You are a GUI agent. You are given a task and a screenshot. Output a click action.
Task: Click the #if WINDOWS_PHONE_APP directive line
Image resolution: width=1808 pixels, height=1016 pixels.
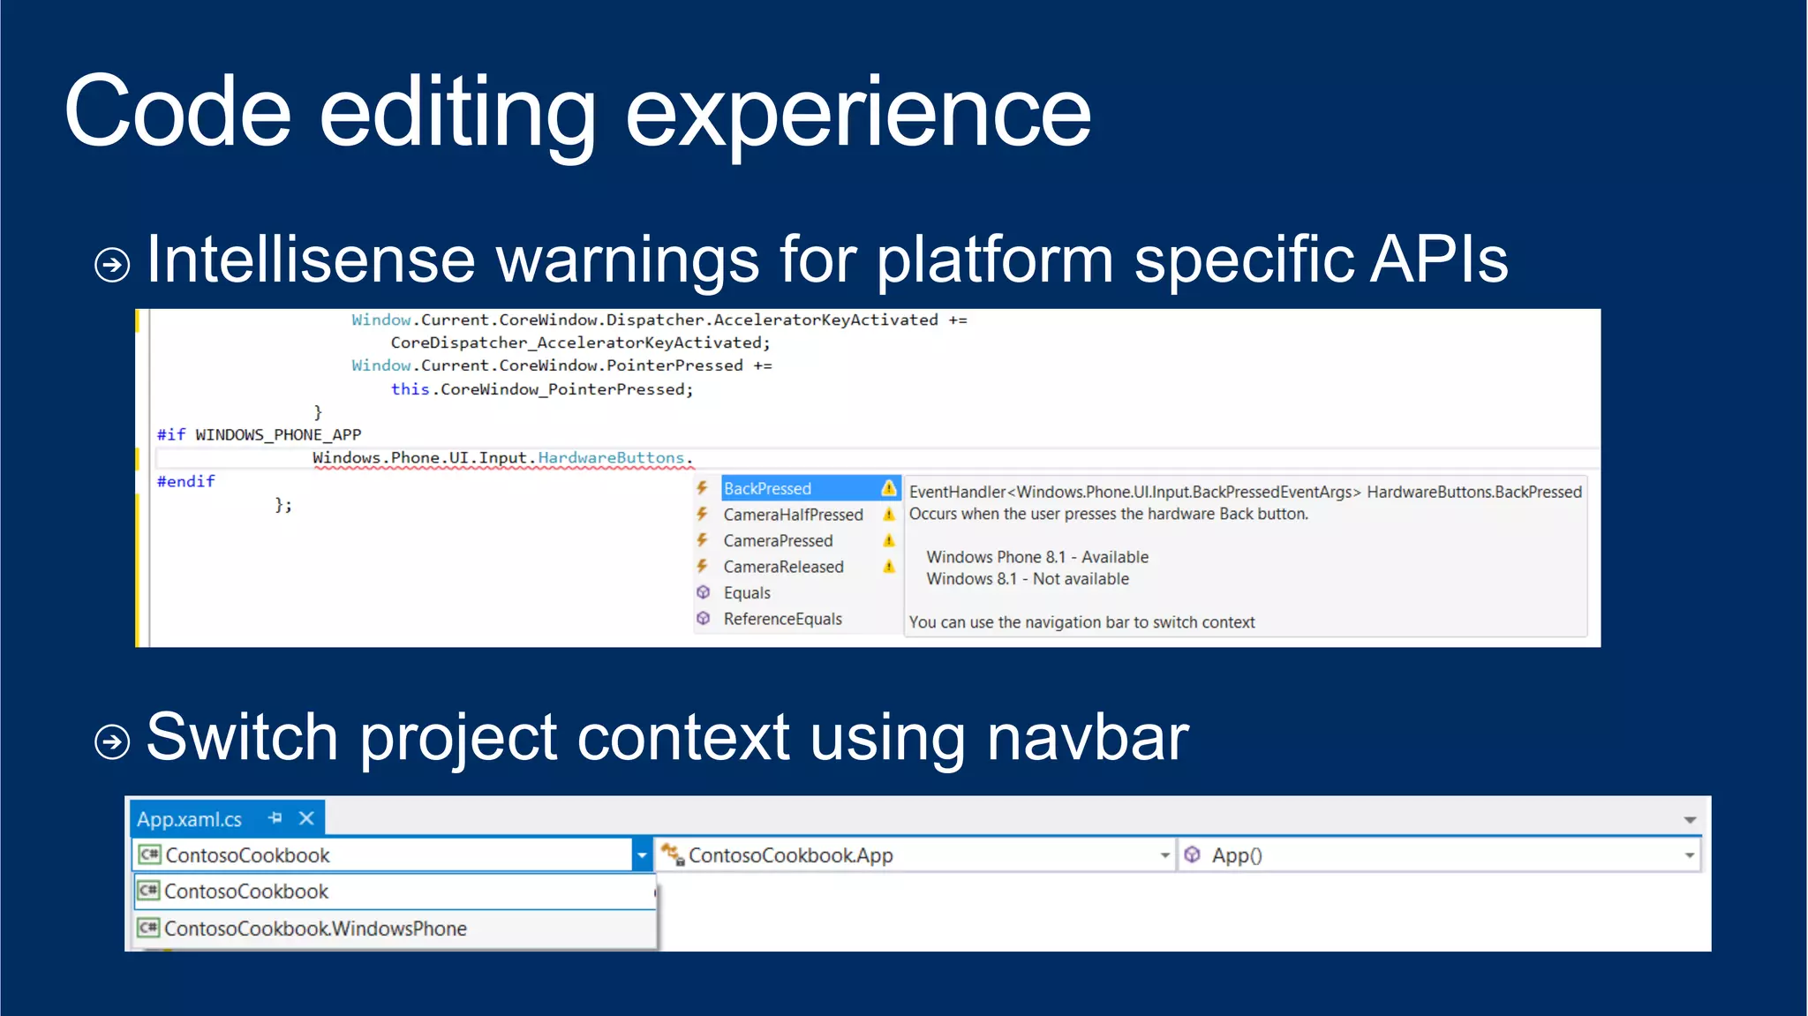click(x=259, y=434)
